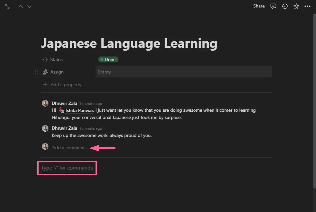Click the second comment's 1 minute ago timestamp
The image size is (316, 212).
[x=91, y=128]
